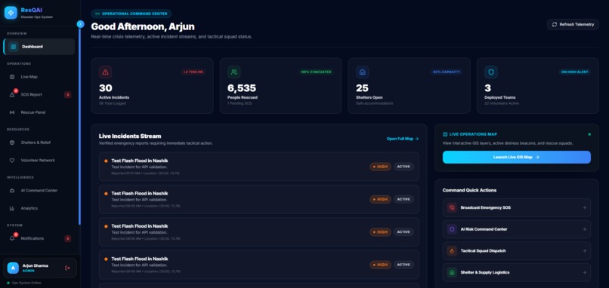Image resolution: width=609 pixels, height=288 pixels.
Task: Click the arrow on Broadcast Emergency SOS row
Action: (x=584, y=208)
